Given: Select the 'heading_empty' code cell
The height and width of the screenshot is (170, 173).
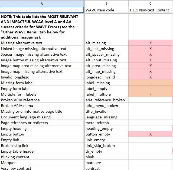Looking at the screenshot, I should coord(106,128).
